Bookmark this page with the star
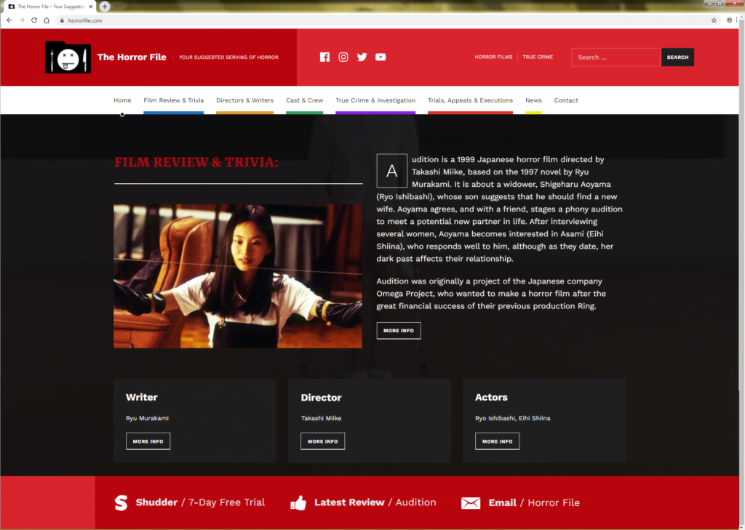 pyautogui.click(x=714, y=20)
